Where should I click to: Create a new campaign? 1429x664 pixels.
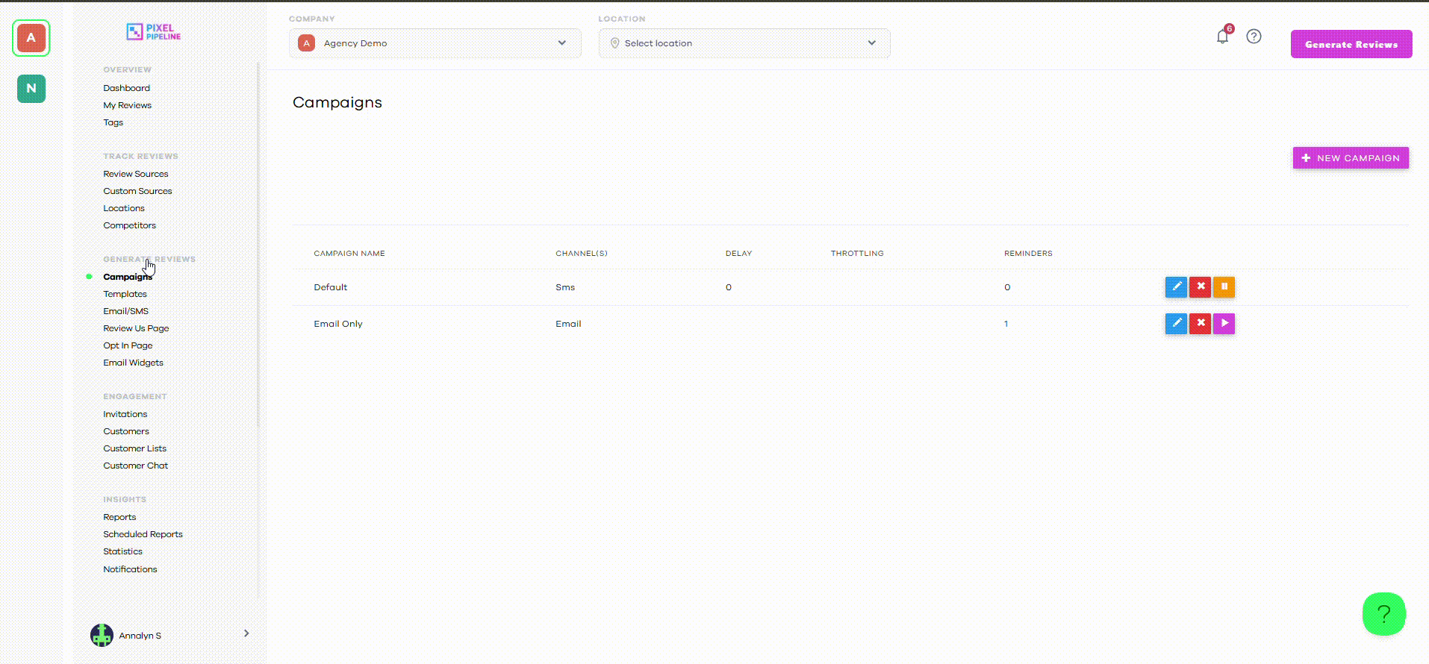coord(1351,158)
